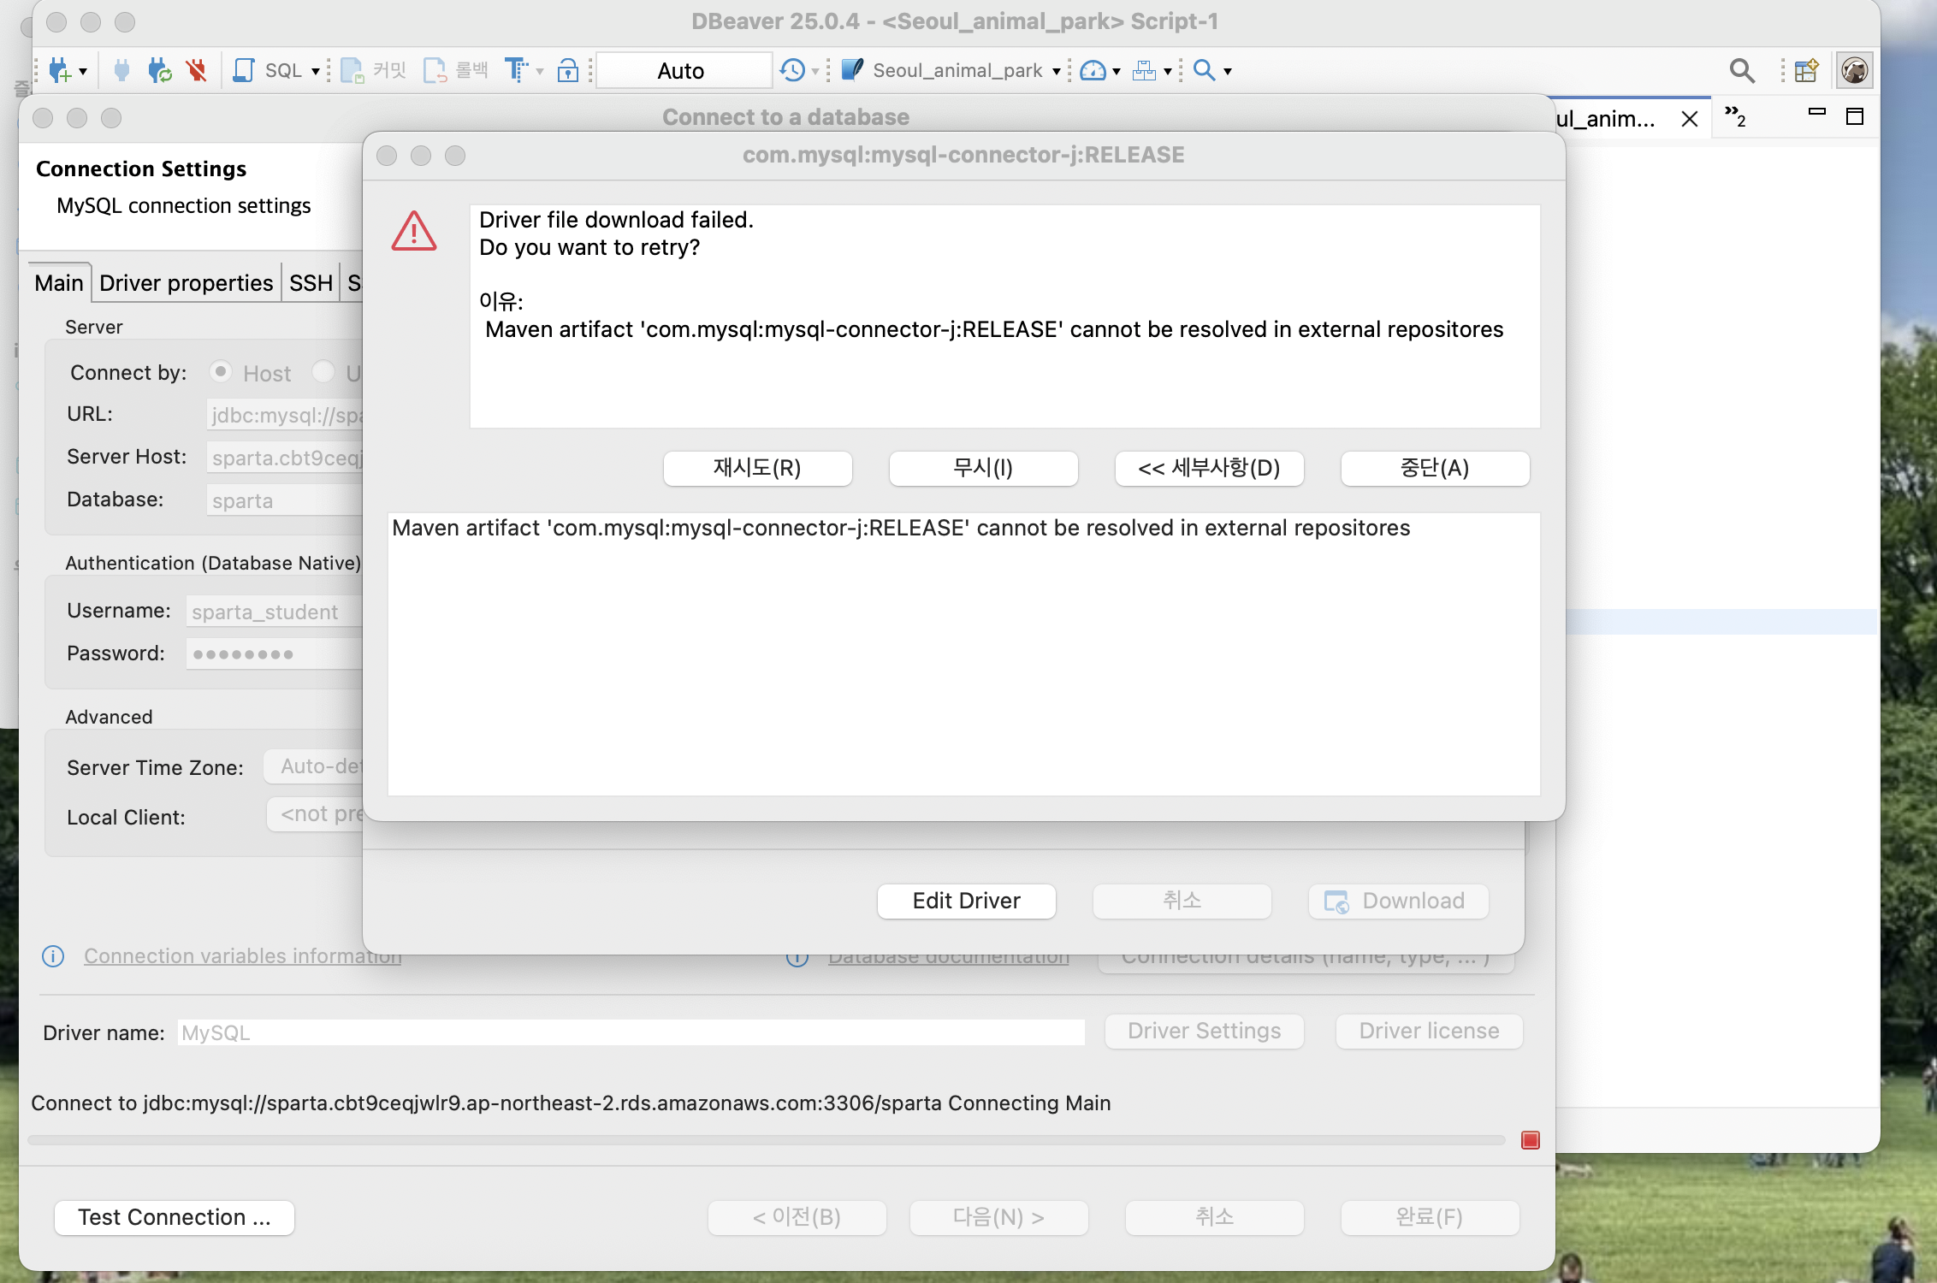This screenshot has width=1937, height=1283.
Task: Select the Host radio button
Action: point(221,372)
